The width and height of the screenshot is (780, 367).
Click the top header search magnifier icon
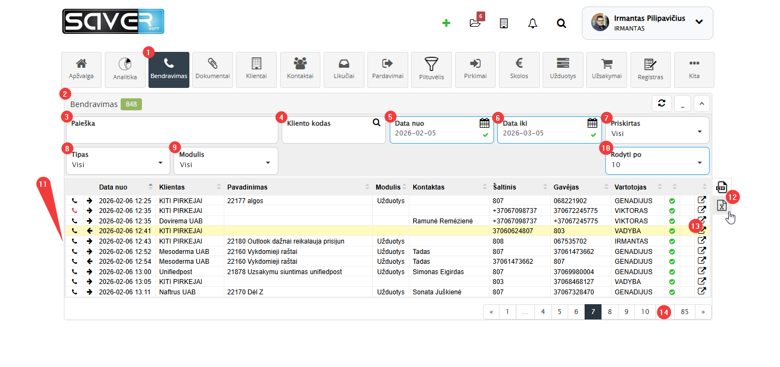pos(561,23)
